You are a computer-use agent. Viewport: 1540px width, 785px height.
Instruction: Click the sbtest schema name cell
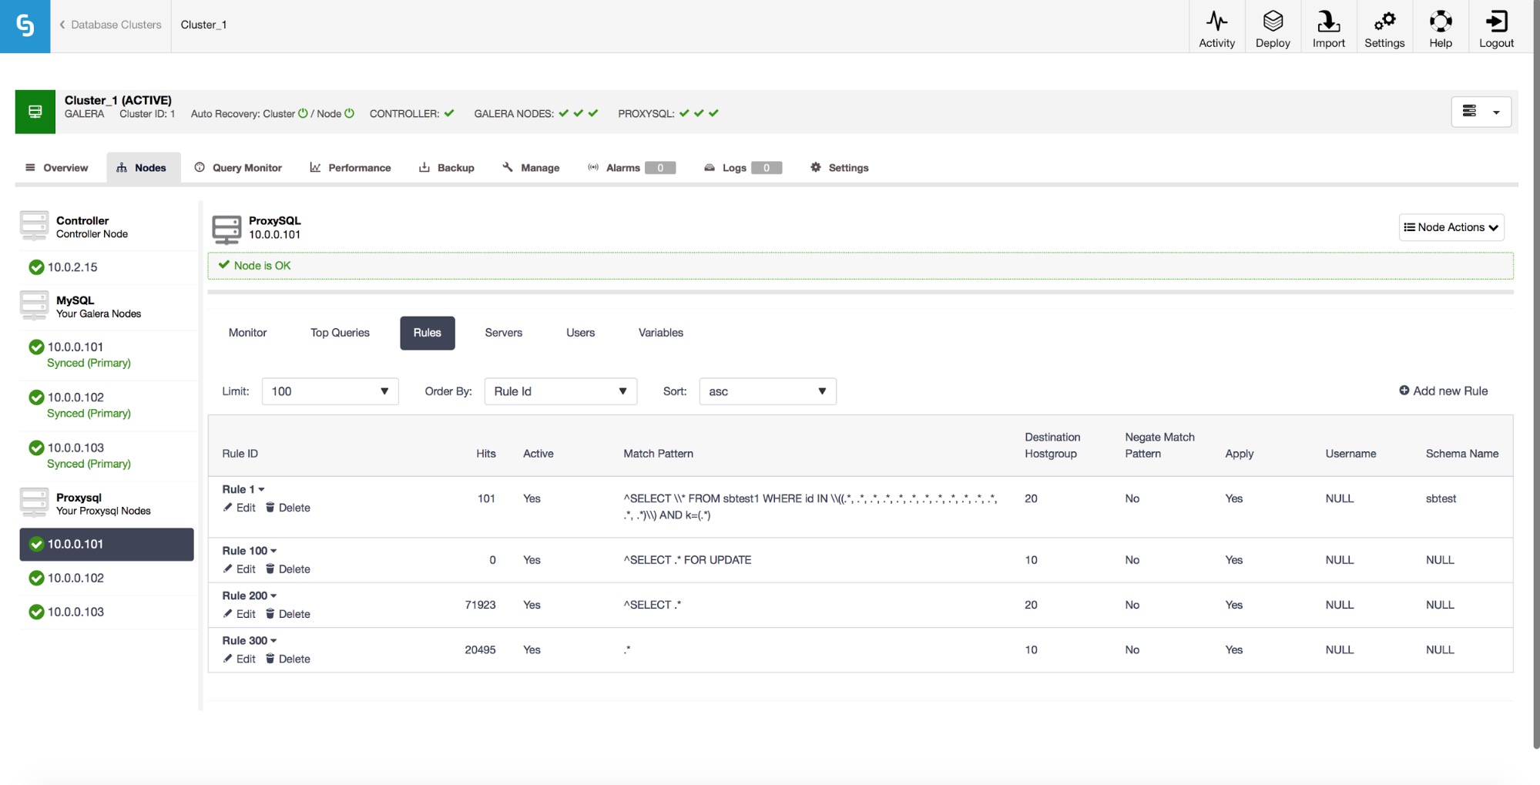1441,498
